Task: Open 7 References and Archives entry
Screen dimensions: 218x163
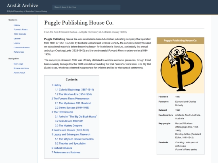Action: point(66,153)
